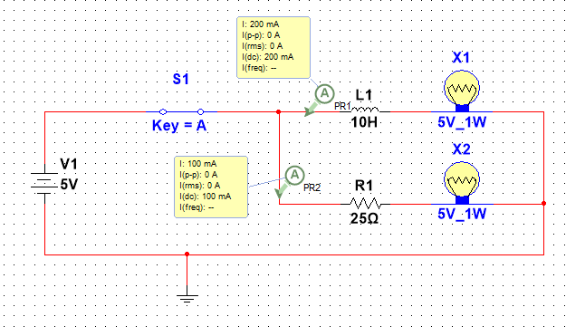Select the R1 resistor symbol
The width and height of the screenshot is (566, 336).
point(365,204)
